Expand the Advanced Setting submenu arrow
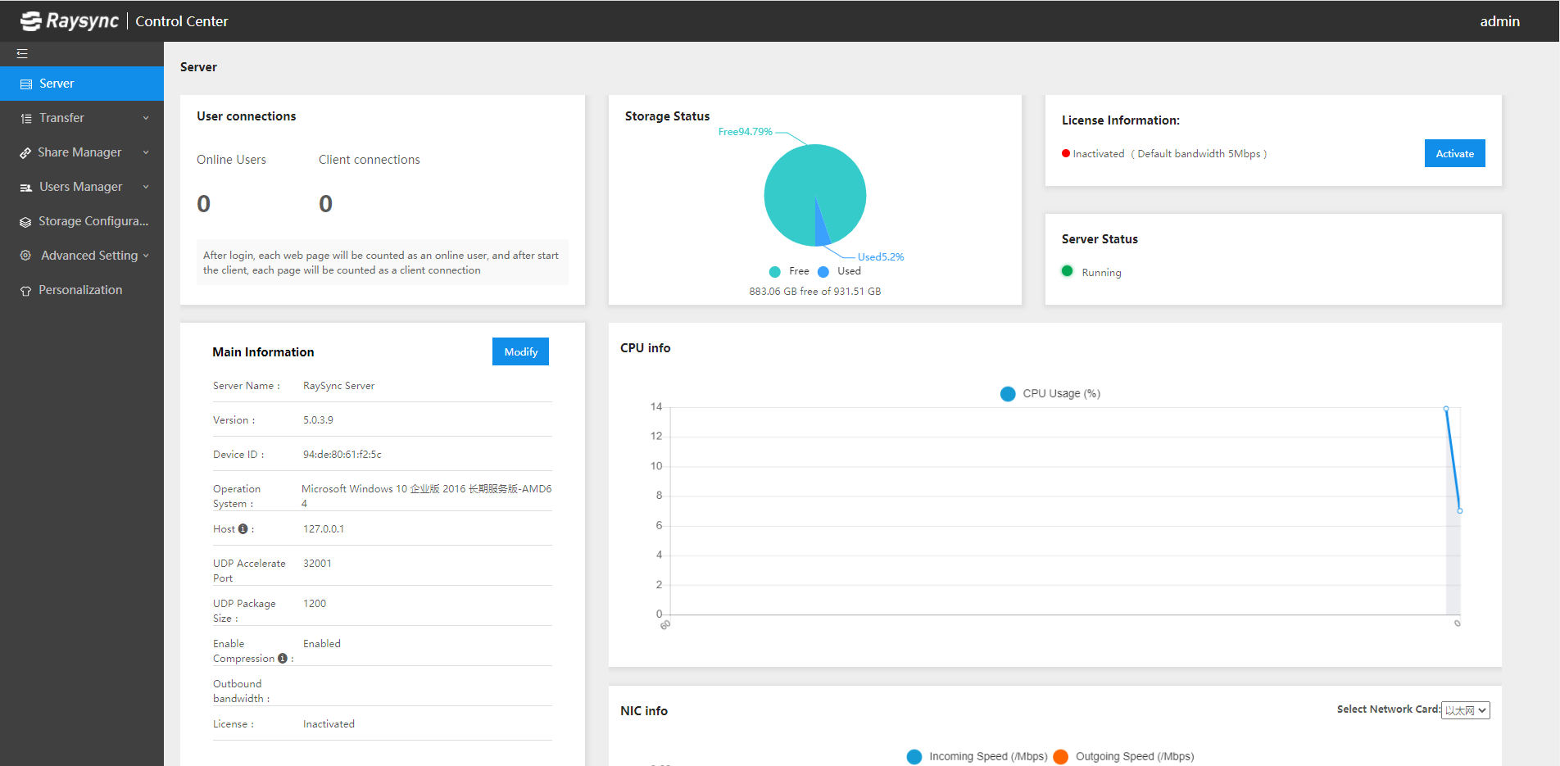This screenshot has height=766, width=1560. pyautogui.click(x=146, y=256)
